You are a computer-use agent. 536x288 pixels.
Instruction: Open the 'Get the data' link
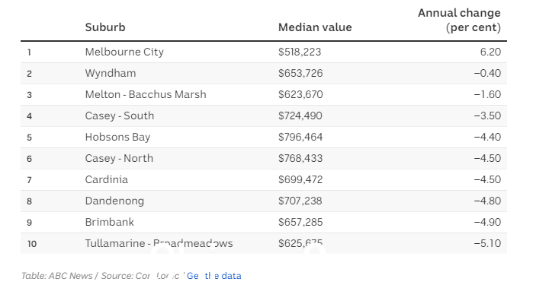[x=214, y=275]
